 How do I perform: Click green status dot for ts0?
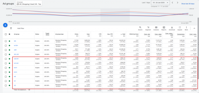click(x=9, y=76)
